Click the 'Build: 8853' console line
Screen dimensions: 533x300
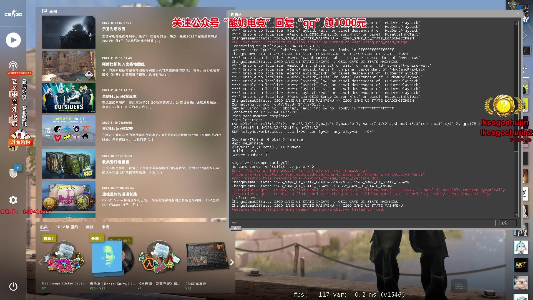pos(244,151)
